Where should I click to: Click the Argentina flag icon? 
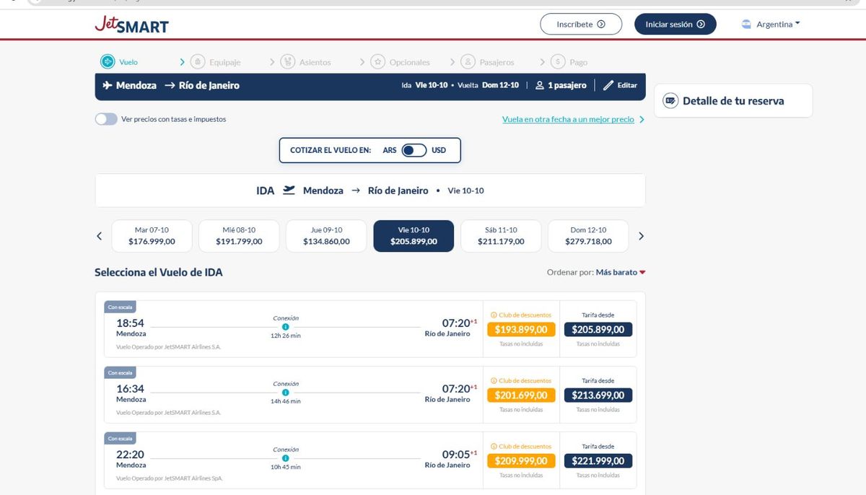(x=745, y=23)
